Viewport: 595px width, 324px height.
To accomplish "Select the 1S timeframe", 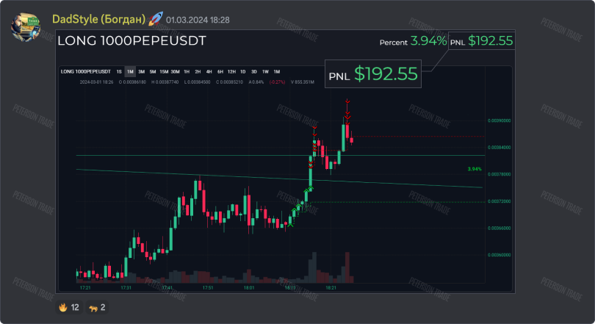I will [119, 71].
